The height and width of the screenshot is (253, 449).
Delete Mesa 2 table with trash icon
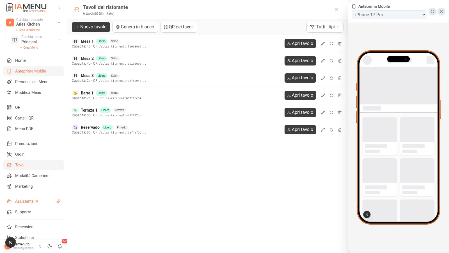point(340,61)
